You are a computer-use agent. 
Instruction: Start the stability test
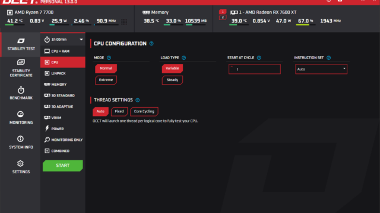point(63,166)
